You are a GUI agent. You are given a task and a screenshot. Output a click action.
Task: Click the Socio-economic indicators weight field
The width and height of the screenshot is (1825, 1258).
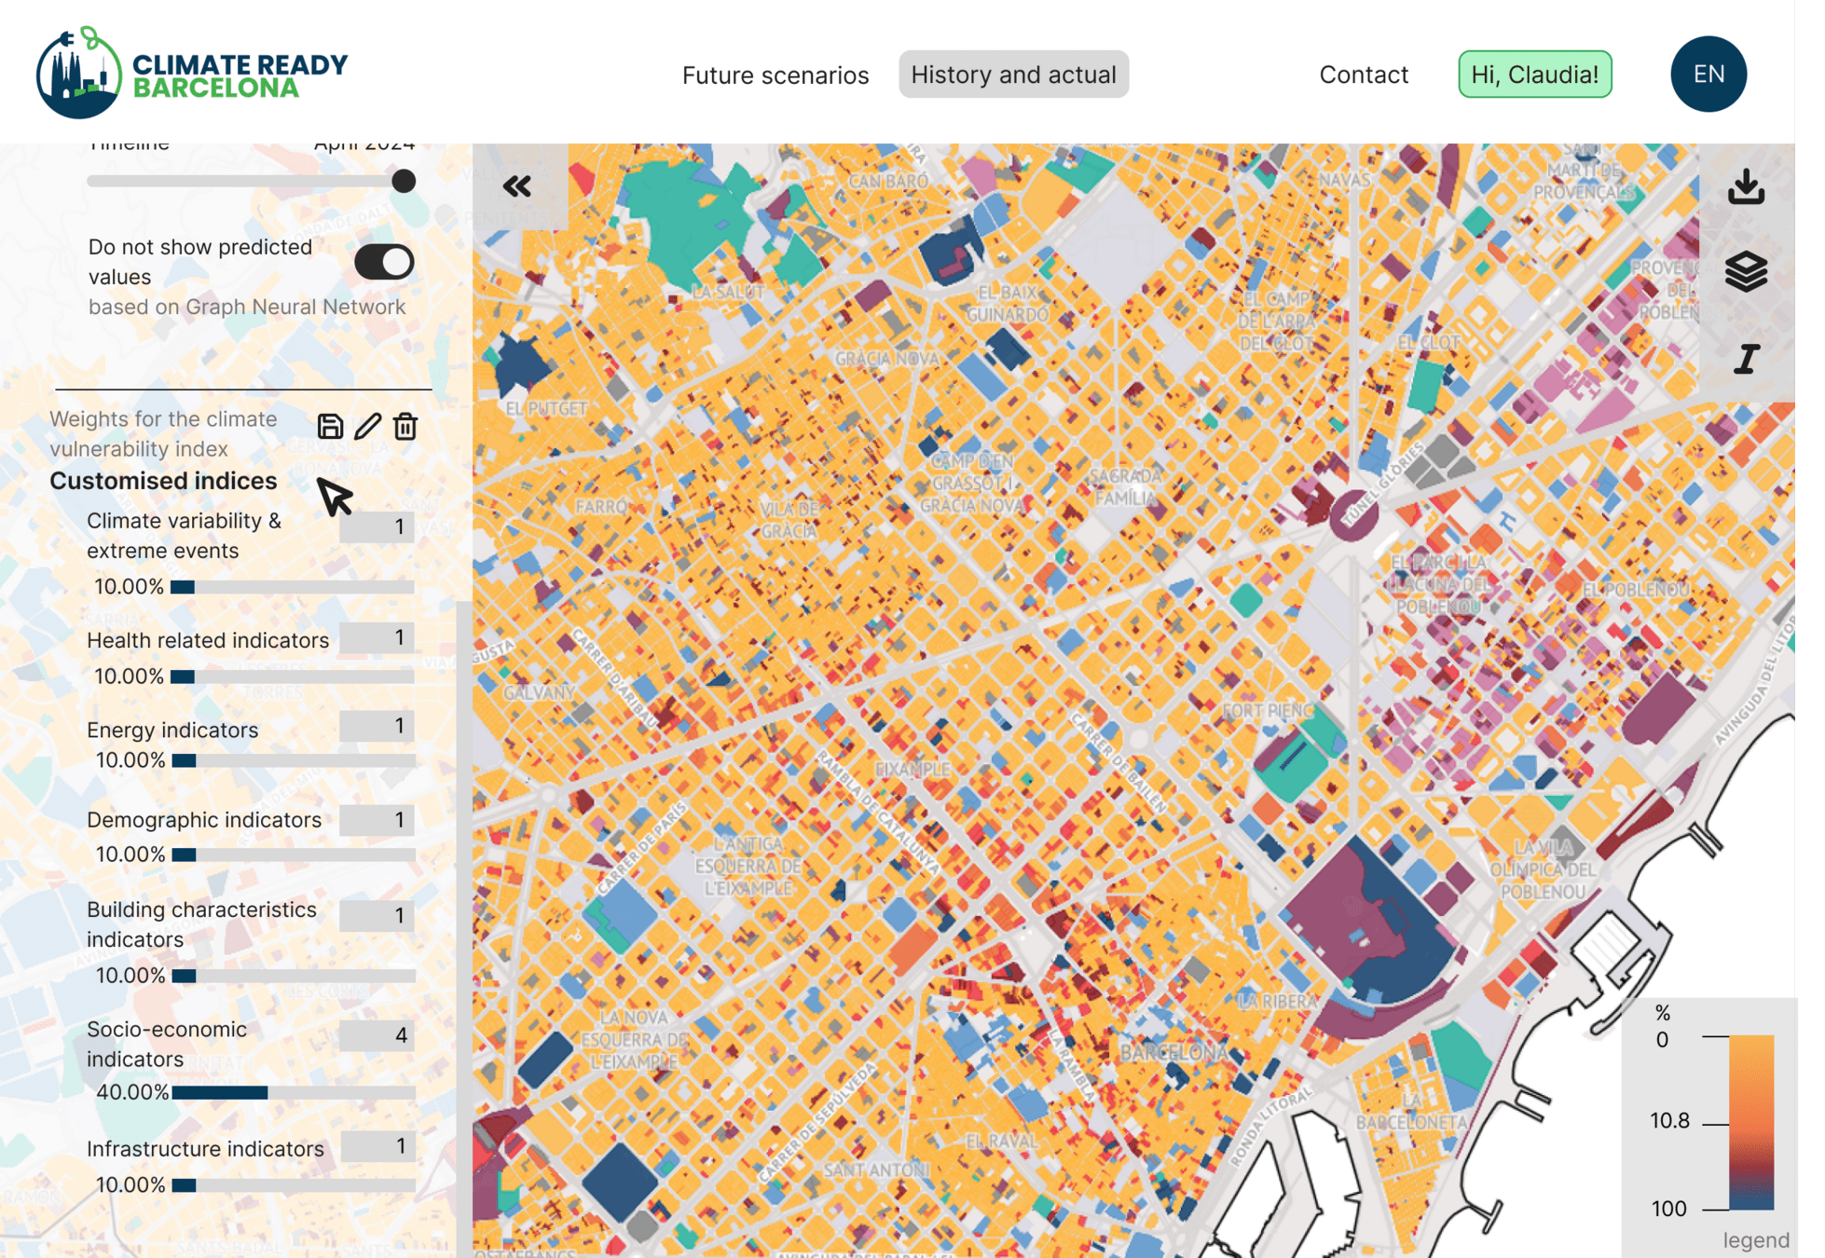coord(377,1035)
